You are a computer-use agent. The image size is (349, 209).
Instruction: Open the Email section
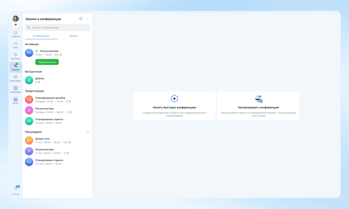15,100
